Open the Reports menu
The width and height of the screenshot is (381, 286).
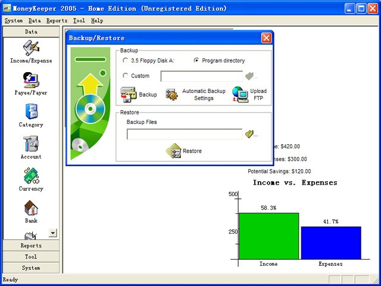[x=57, y=21]
